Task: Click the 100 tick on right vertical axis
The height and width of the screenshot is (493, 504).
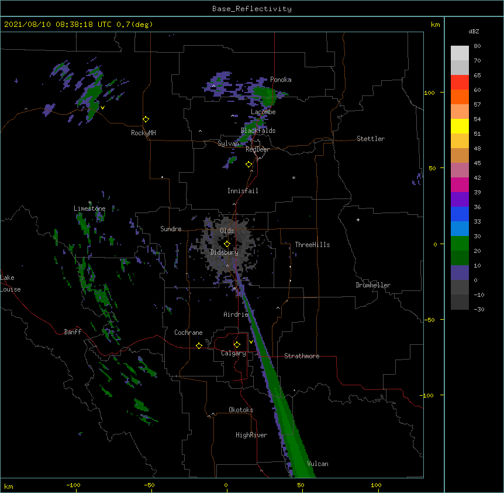Action: coord(429,93)
